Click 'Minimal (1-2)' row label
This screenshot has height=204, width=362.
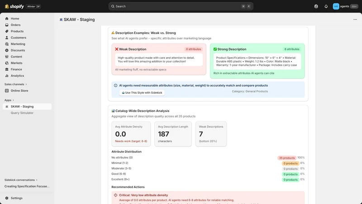point(120,163)
